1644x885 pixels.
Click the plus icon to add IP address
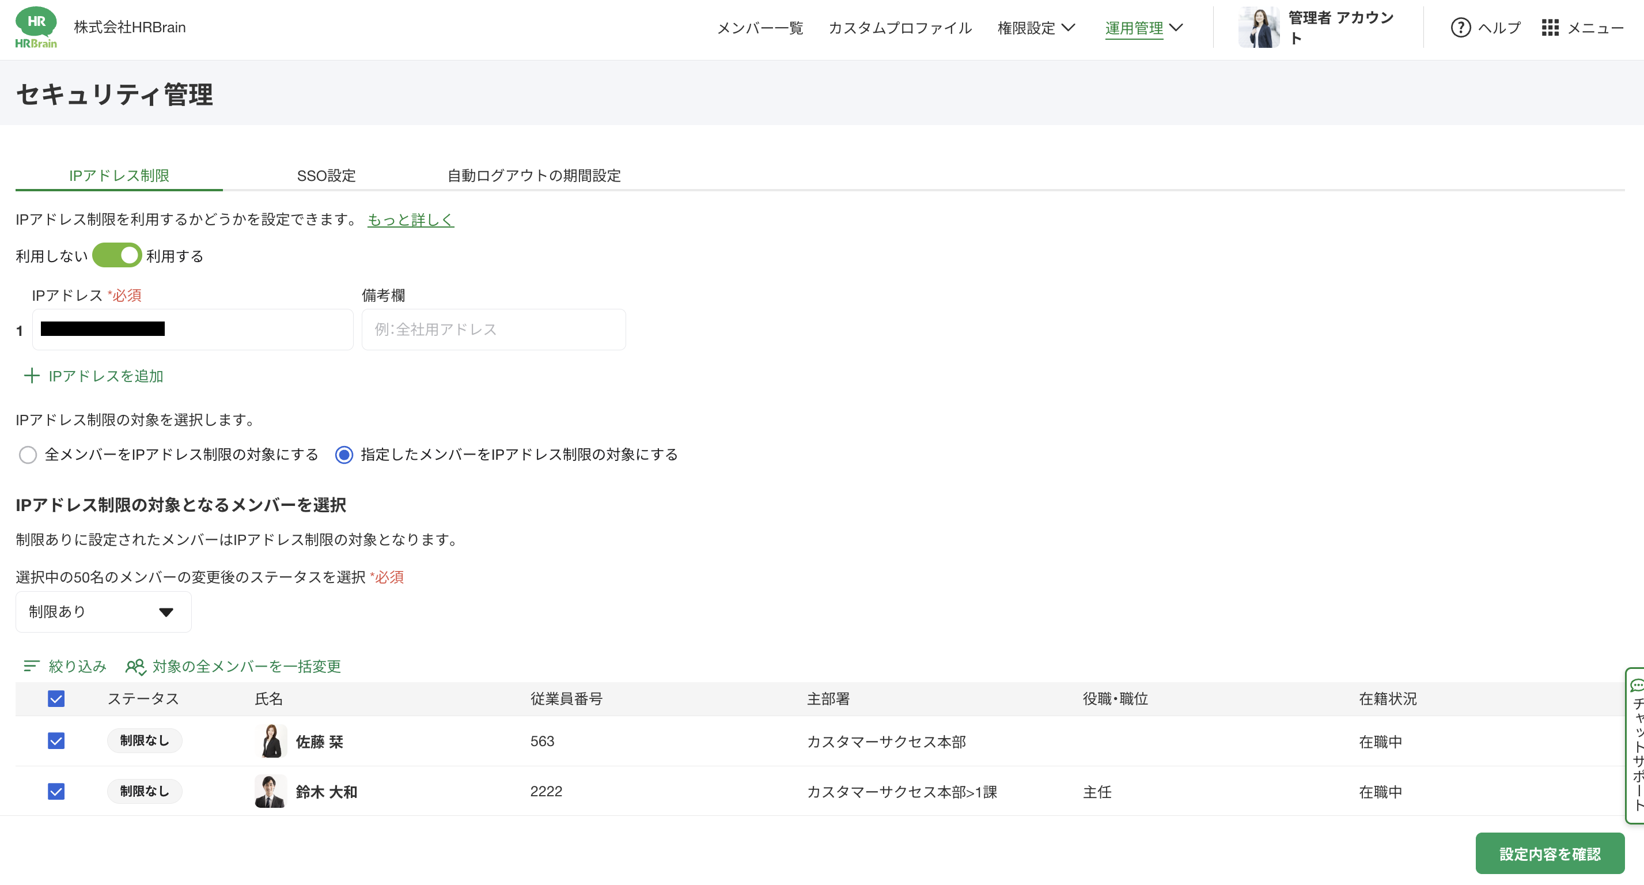(x=31, y=376)
